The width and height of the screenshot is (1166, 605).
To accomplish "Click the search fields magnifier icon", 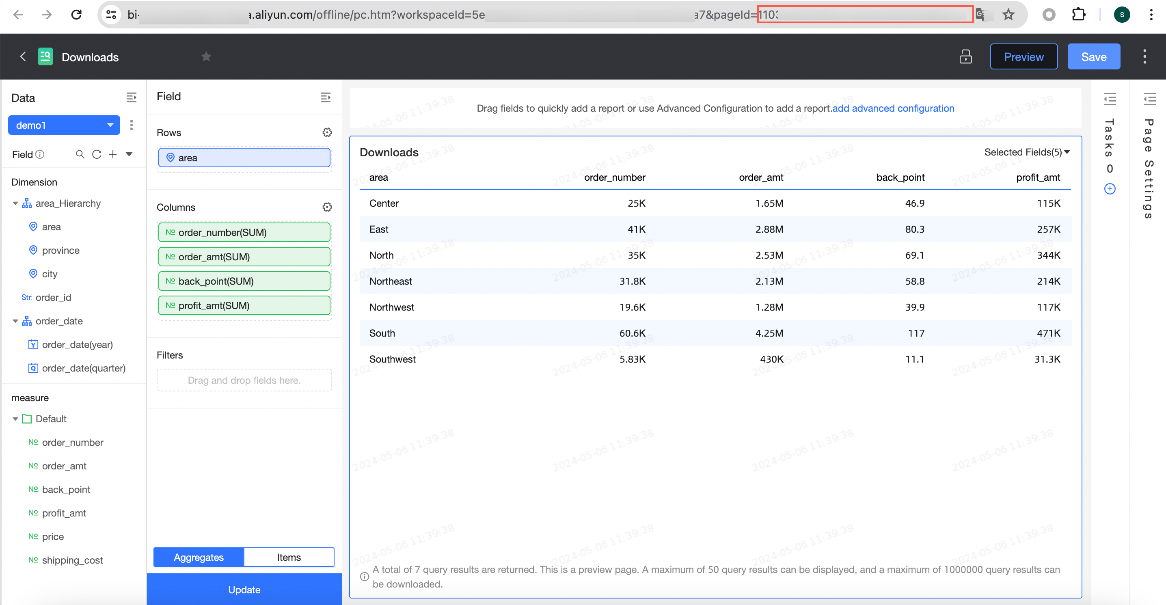I will point(80,154).
